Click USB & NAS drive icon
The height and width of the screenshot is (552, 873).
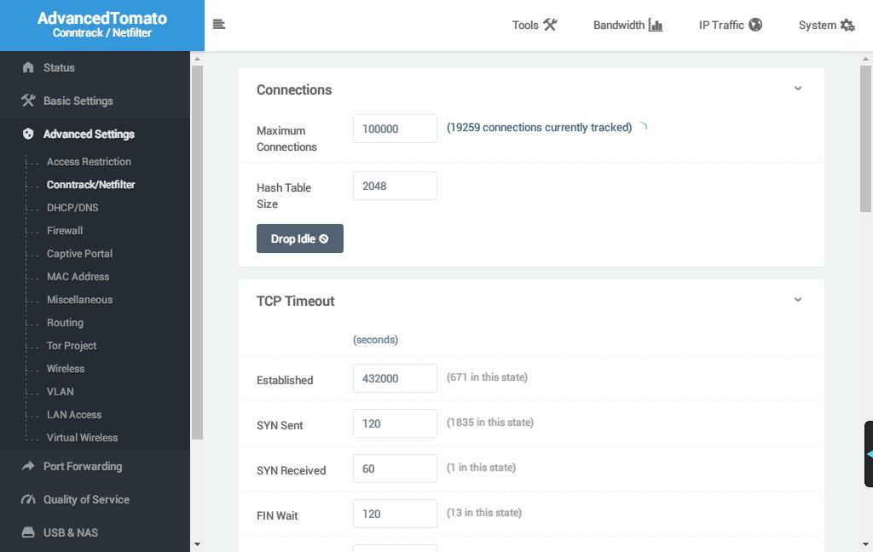pyautogui.click(x=28, y=532)
